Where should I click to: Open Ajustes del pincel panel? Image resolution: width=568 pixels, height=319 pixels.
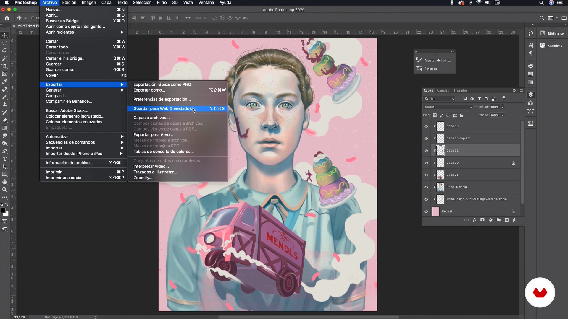434,60
